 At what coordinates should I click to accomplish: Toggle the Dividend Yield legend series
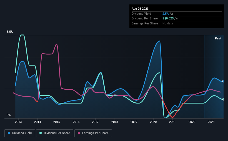tap(20, 133)
